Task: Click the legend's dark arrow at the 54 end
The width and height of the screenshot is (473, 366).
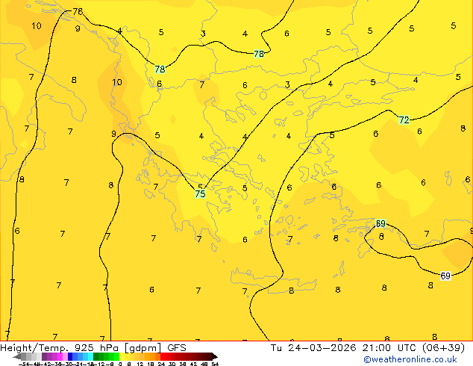Action: [215, 356]
